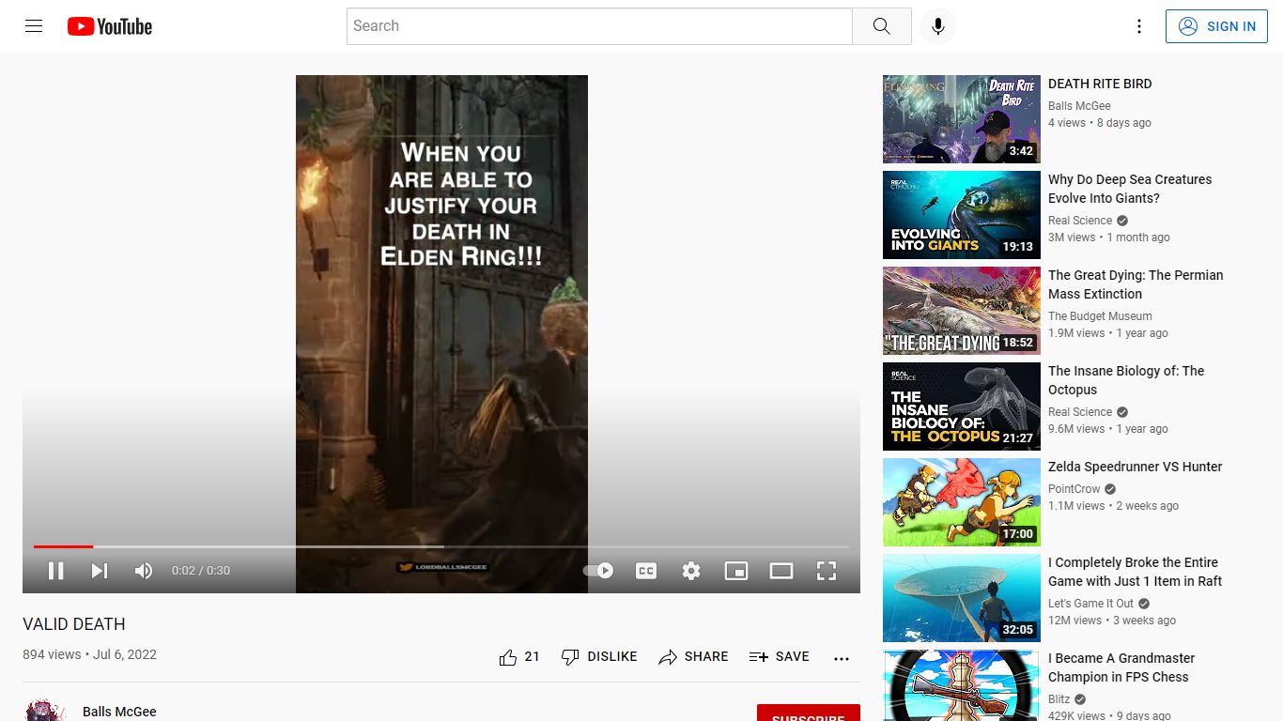
Task: Click The Budget Museum channel name
Action: click(x=1100, y=316)
